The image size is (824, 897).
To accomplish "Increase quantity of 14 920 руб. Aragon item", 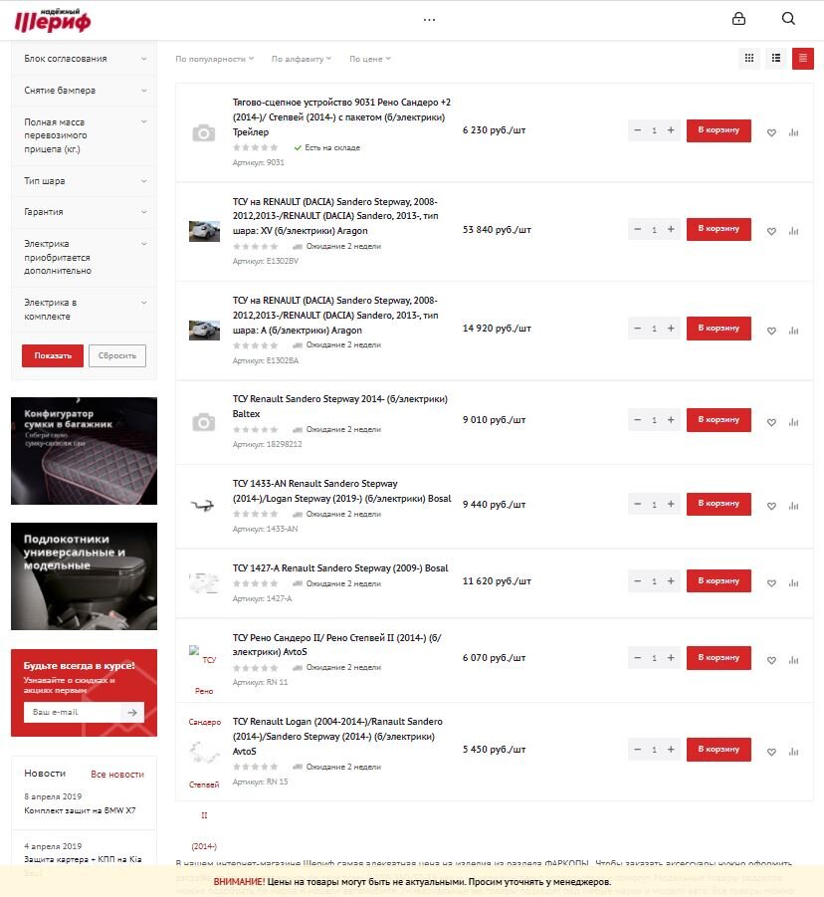I will tap(671, 329).
